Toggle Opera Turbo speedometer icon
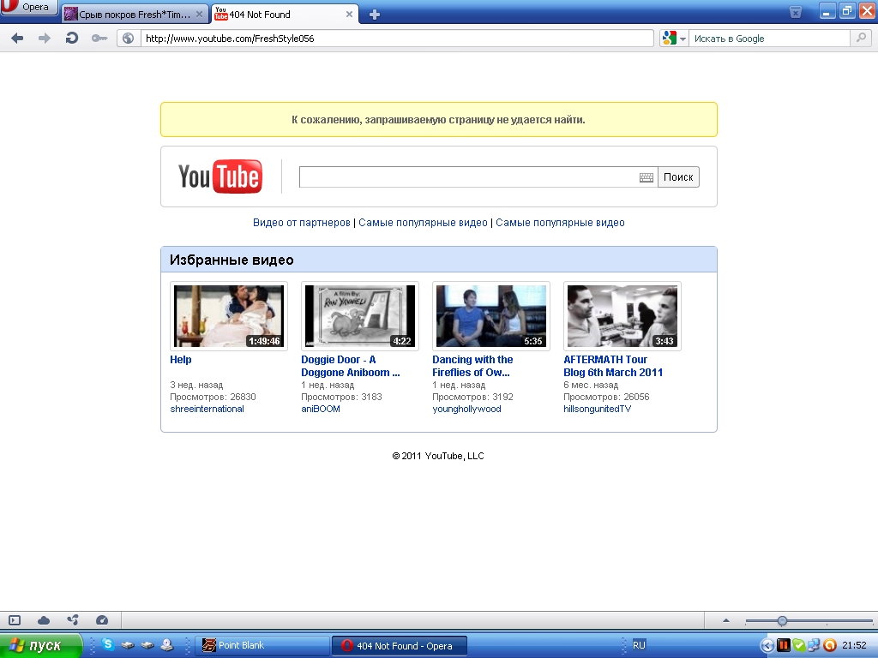Viewport: 878px width, 658px height. coord(102,620)
